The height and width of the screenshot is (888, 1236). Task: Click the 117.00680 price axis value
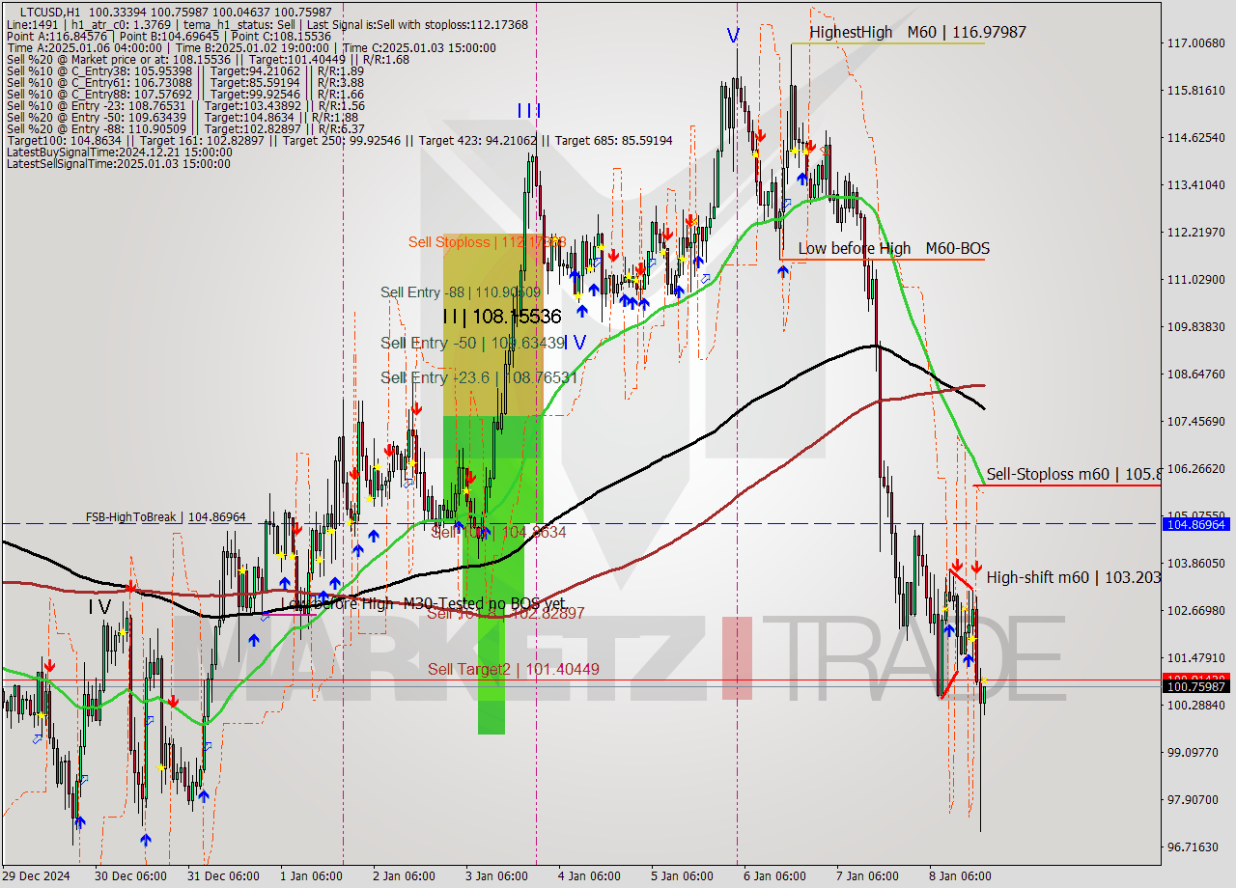1195,43
